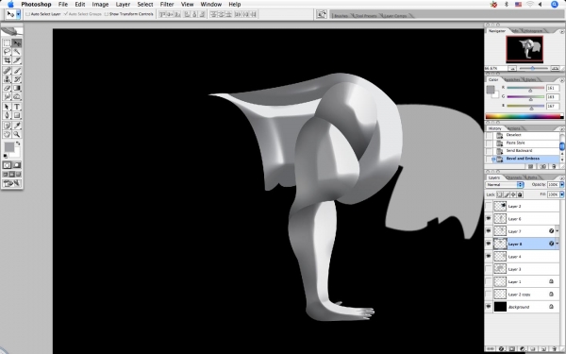Select the Shape tool

[17, 115]
